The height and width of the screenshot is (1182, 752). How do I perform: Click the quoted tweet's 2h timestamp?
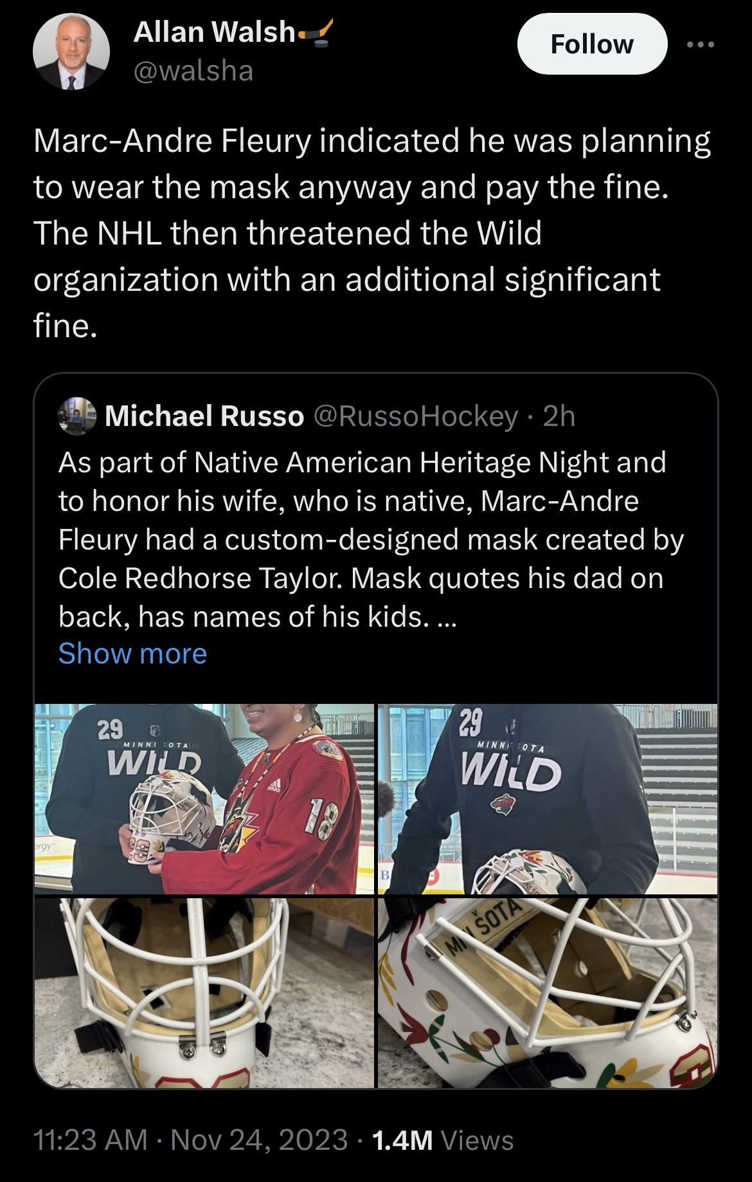coord(559,417)
